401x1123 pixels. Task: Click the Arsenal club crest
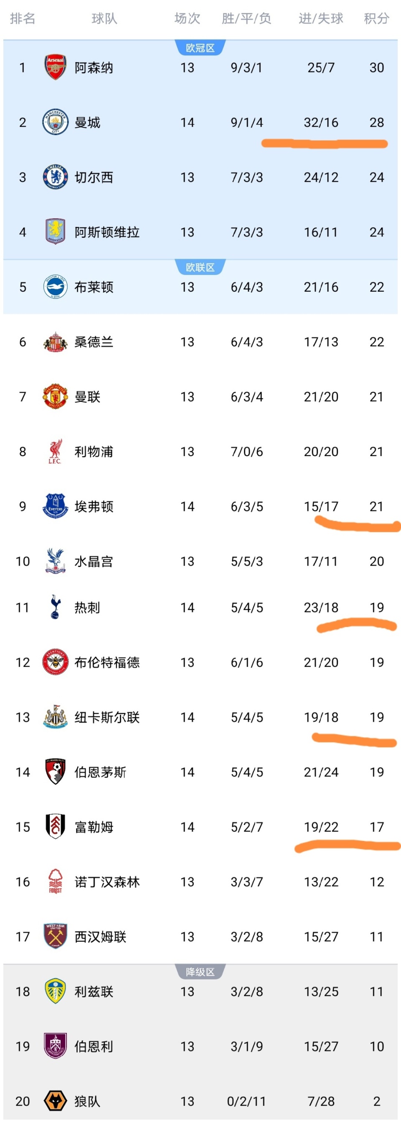(x=55, y=67)
